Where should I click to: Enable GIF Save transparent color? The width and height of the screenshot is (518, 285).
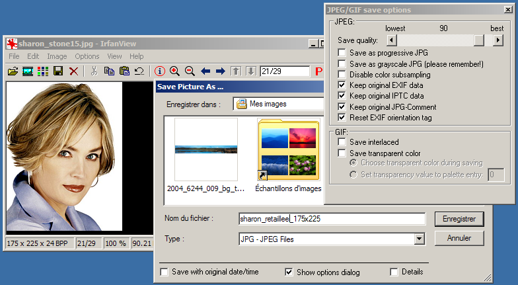pyautogui.click(x=342, y=153)
